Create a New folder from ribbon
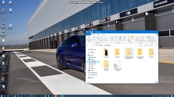The image size is (174, 97). 129,39
